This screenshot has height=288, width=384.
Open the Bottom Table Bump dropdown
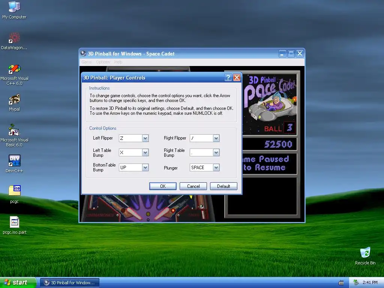click(x=145, y=168)
